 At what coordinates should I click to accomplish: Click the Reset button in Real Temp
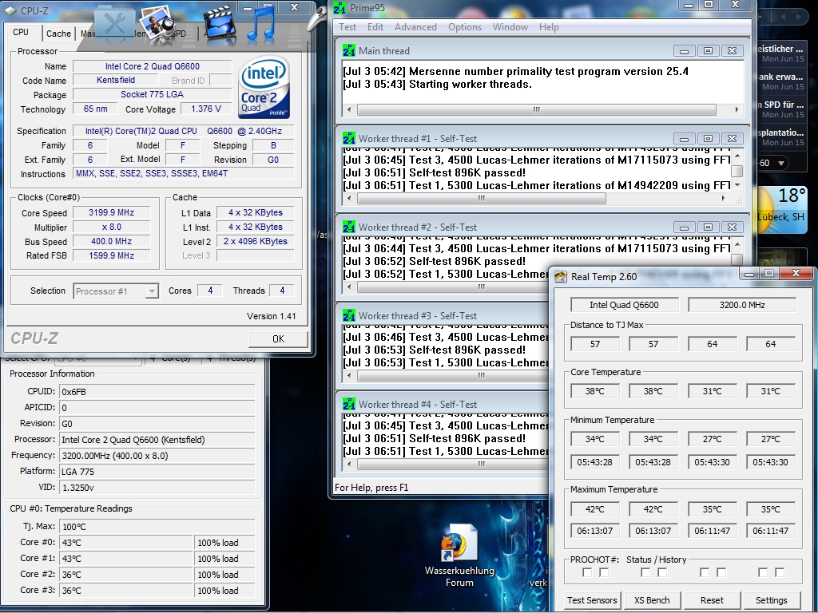point(712,600)
